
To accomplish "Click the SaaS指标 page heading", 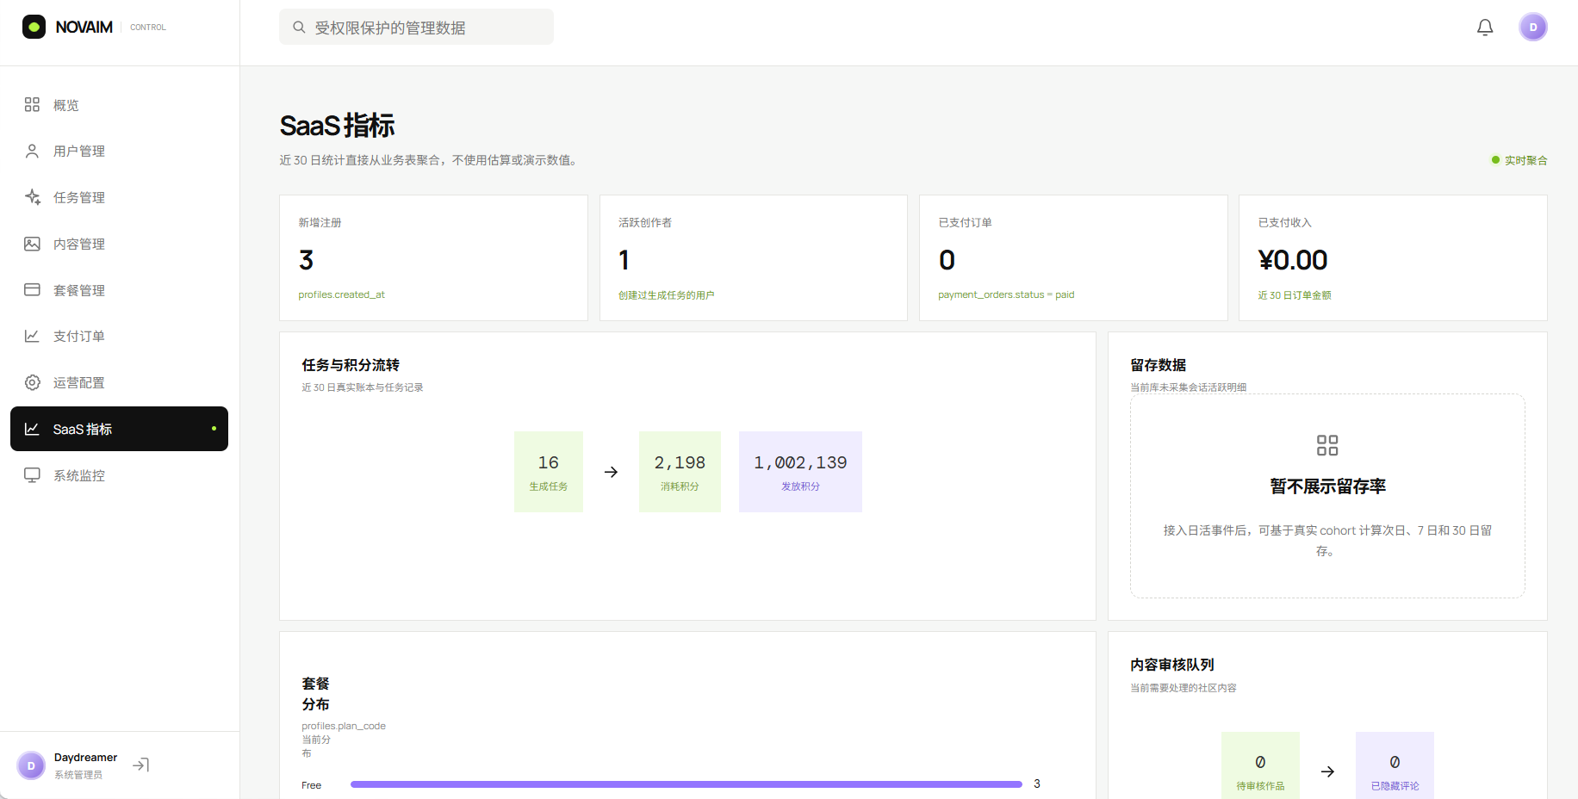I will click(337, 126).
